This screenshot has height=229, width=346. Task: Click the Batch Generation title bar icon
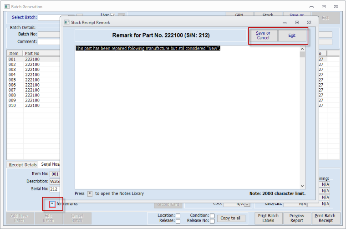(x=7, y=7)
